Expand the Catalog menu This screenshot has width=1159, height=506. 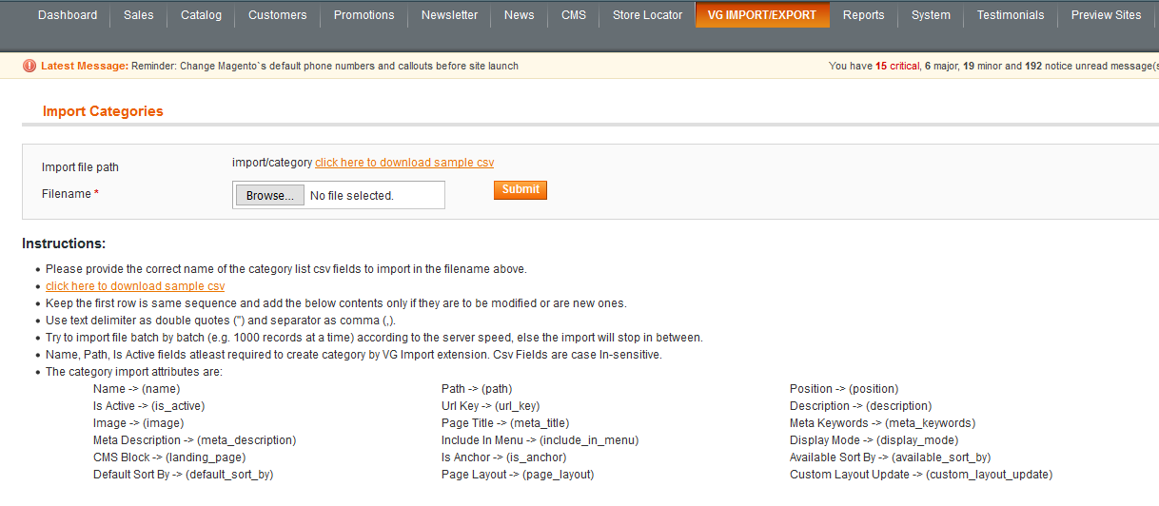tap(201, 15)
